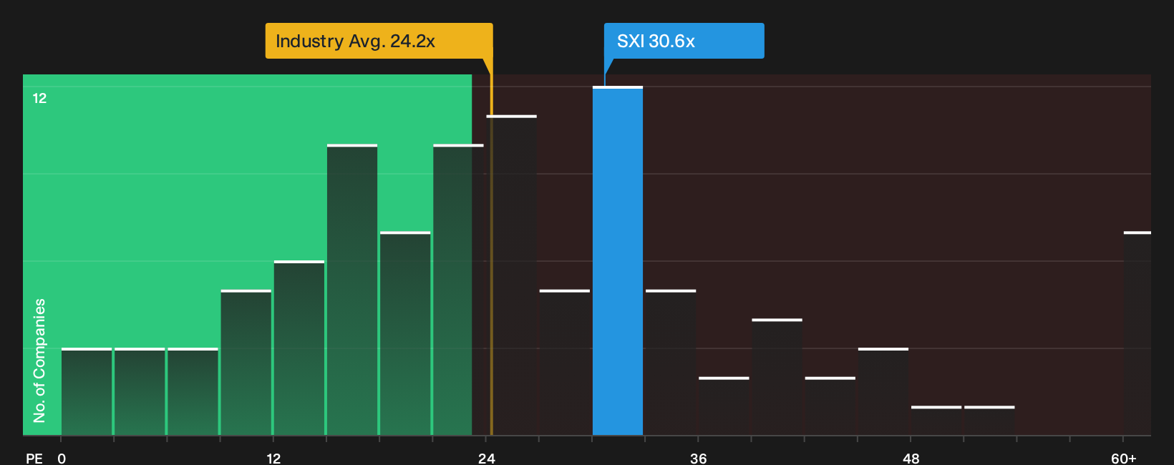Select the dark bar just right of PE 24

[512, 275]
